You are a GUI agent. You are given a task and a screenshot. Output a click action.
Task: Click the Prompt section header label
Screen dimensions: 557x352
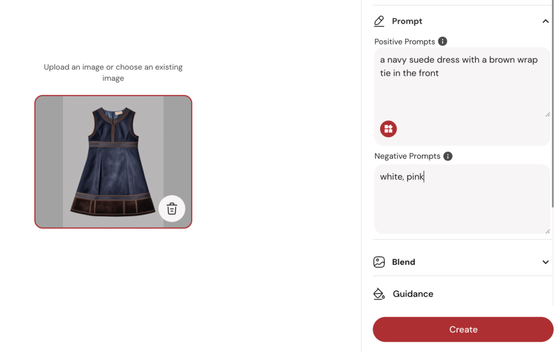pos(407,21)
